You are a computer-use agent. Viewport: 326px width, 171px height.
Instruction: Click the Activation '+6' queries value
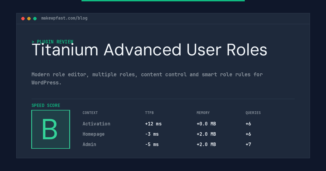pyautogui.click(x=248, y=124)
